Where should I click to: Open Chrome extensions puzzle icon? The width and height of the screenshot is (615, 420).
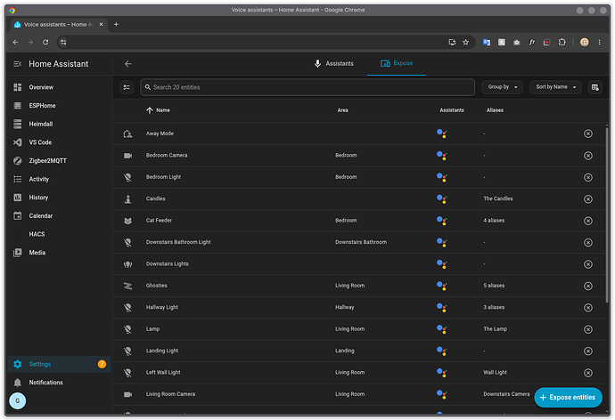(562, 43)
